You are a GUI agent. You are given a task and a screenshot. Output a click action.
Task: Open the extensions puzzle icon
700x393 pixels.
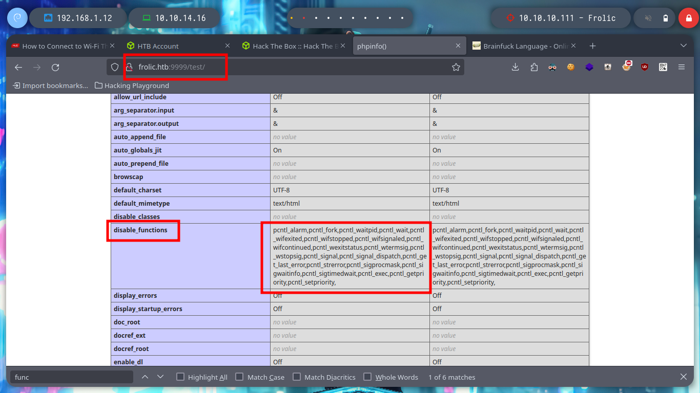pos(534,67)
